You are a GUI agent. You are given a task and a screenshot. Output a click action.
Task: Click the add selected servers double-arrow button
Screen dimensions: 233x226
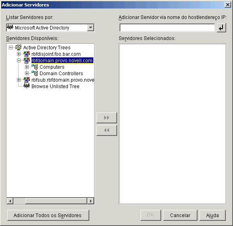click(x=107, y=118)
